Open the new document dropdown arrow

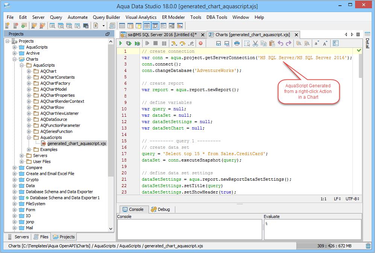coord(103,26)
